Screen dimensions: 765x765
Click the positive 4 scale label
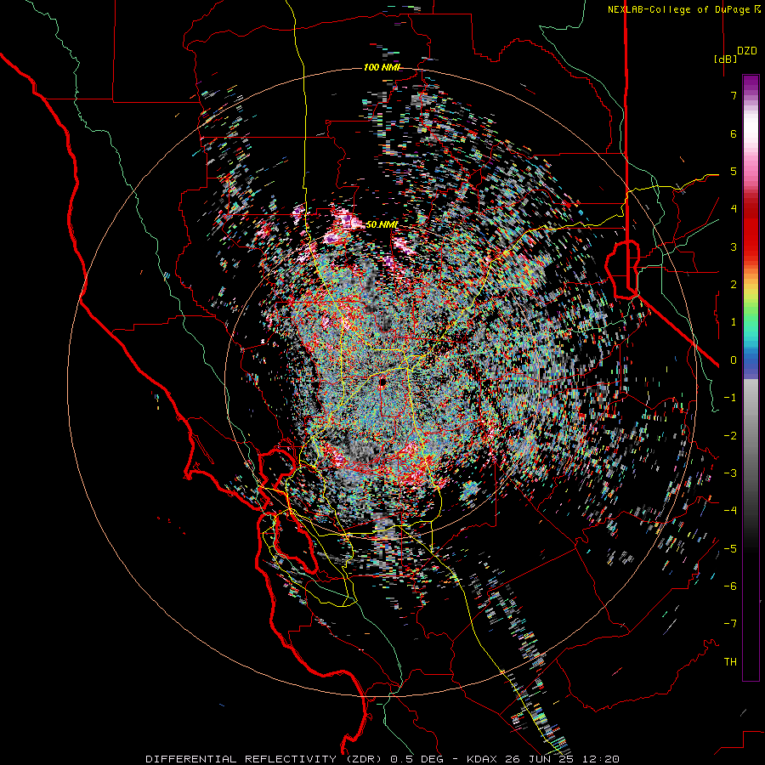tap(734, 209)
